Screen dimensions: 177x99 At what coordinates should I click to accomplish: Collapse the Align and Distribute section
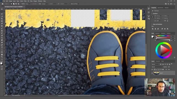152,24
